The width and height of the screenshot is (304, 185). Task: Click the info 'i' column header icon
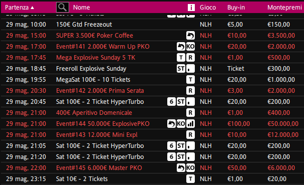coord(191,8)
